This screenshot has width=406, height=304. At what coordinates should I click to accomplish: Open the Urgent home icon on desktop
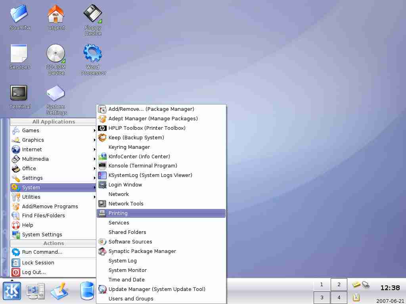(x=56, y=17)
